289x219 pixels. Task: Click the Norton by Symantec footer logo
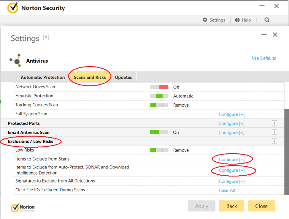coord(23,208)
